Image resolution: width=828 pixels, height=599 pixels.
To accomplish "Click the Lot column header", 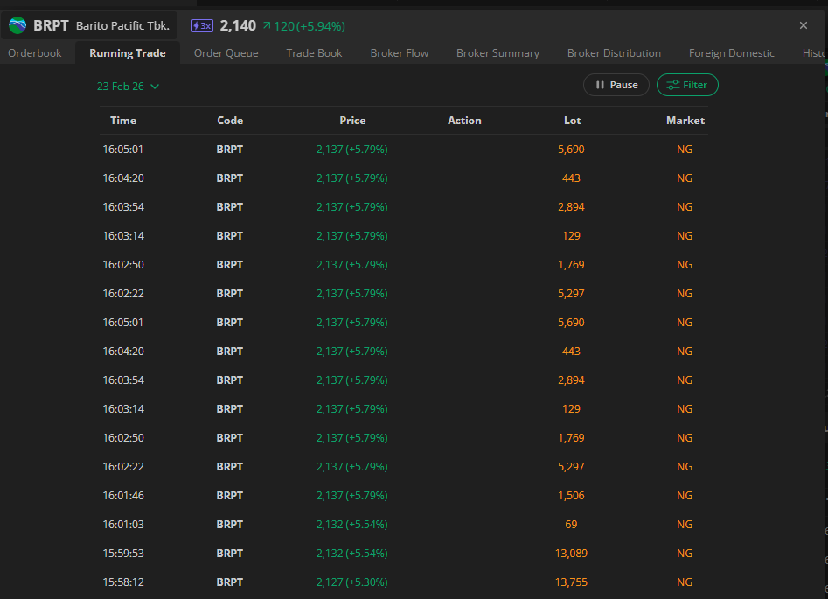I will click(x=572, y=121).
